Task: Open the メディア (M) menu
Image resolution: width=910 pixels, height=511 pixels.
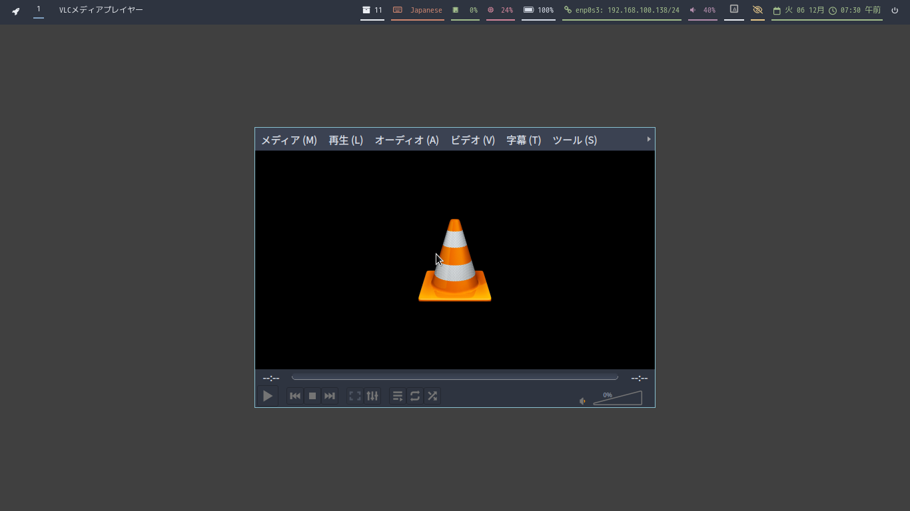Action: pos(288,140)
